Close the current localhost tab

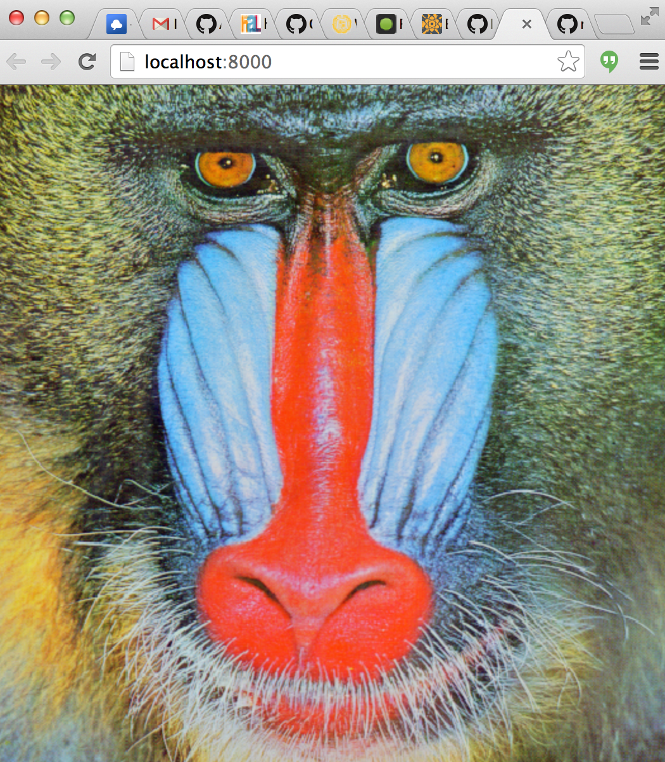pos(526,25)
